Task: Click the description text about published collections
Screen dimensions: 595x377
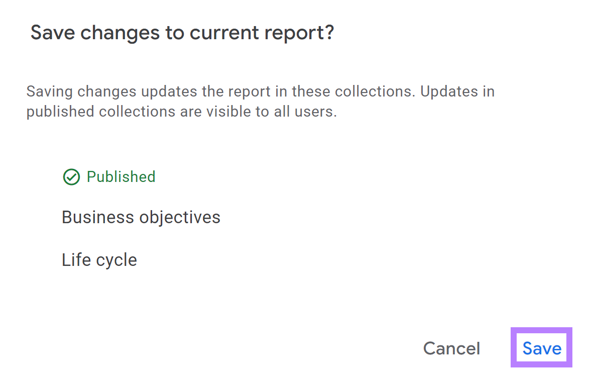Action: [261, 101]
